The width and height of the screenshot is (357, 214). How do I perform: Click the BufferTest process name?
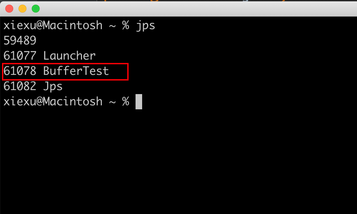(76, 71)
